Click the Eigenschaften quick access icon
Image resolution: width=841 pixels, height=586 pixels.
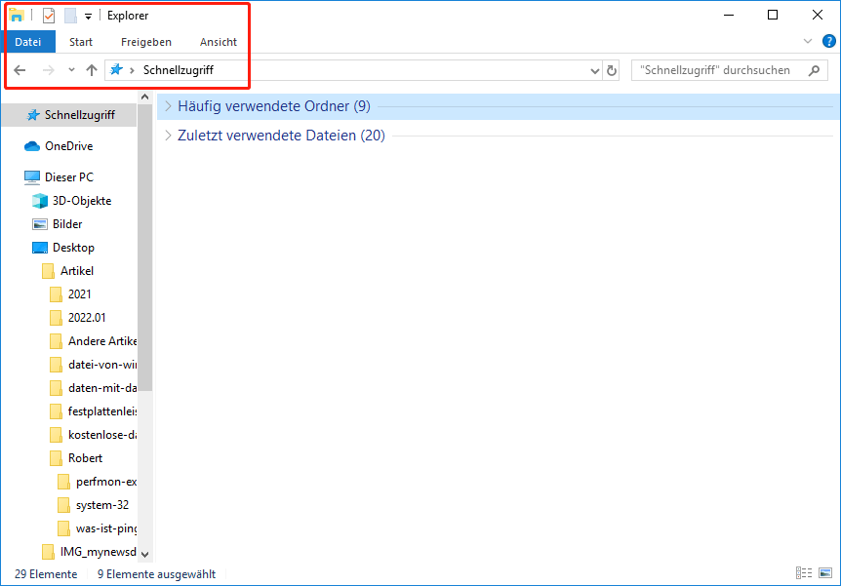[x=48, y=15]
